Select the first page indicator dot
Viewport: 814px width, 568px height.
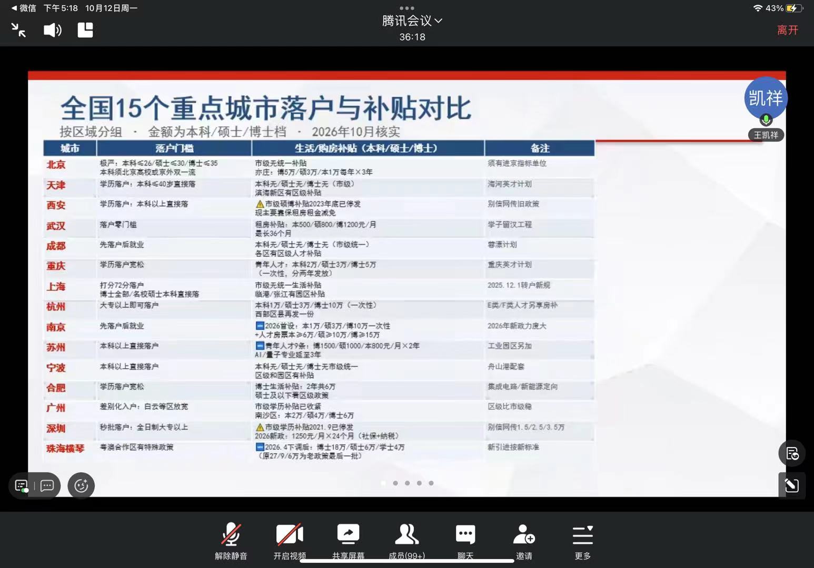click(x=383, y=483)
